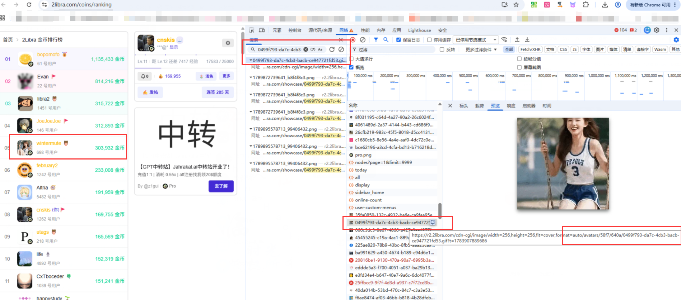This screenshot has width=681, height=300.
Task: Open the 响应 request detail tab
Action: pos(511,106)
